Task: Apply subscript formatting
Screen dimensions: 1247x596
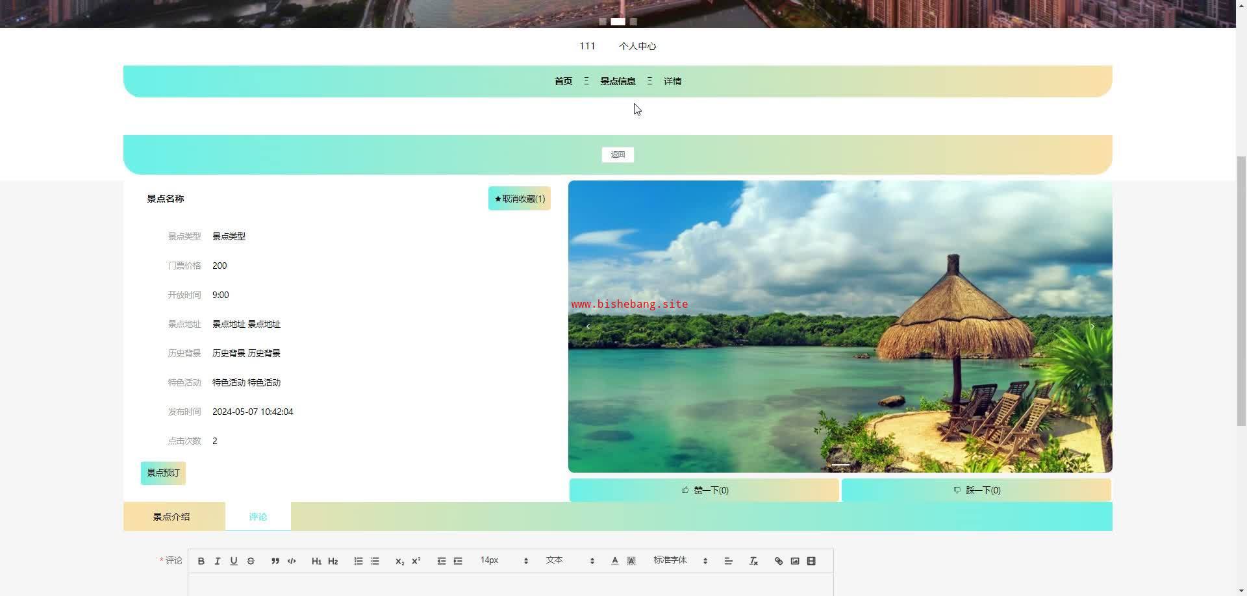Action: [399, 561]
